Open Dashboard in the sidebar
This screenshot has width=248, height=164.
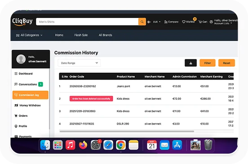[23, 74]
